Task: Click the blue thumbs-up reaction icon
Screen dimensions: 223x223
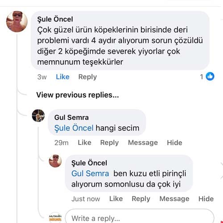Action: pyautogui.click(x=210, y=76)
